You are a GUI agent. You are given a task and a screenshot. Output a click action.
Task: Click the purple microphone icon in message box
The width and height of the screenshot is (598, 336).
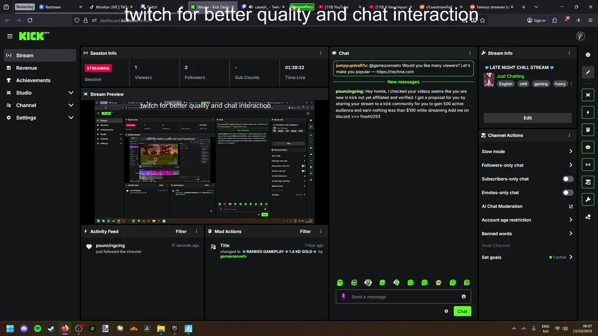click(x=343, y=296)
